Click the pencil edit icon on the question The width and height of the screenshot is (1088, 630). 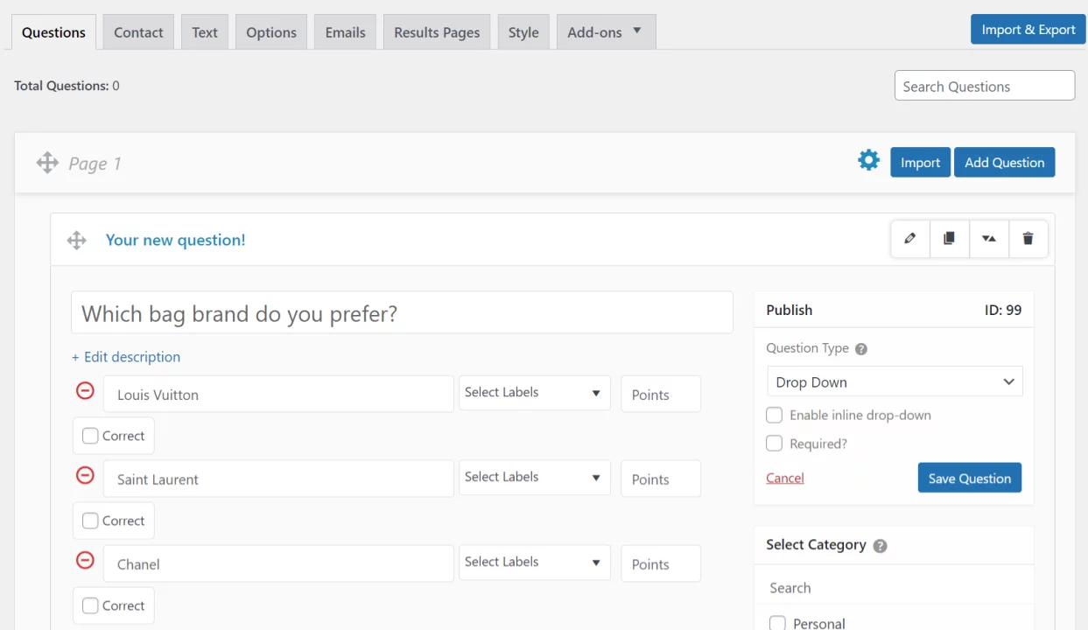click(909, 238)
